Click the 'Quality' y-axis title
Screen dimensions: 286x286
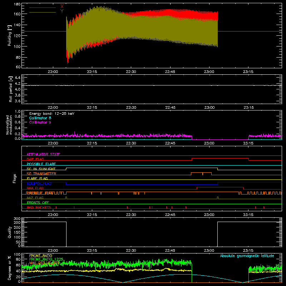coord(10,232)
